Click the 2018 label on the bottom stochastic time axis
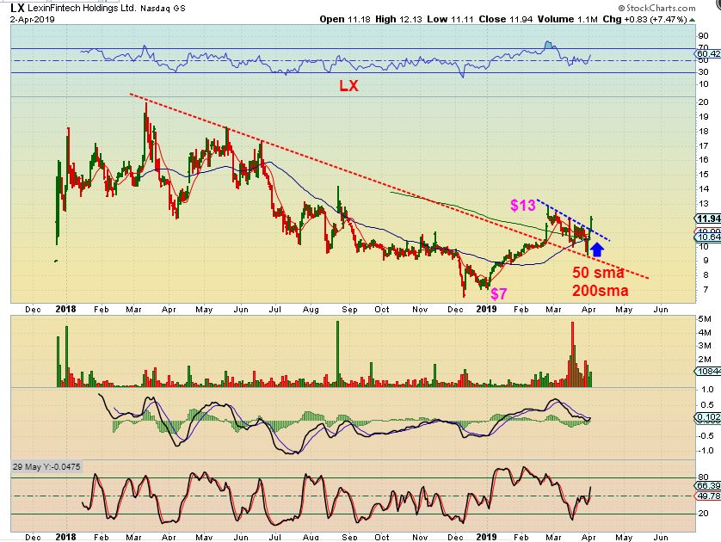721x542 pixels. tap(65, 537)
